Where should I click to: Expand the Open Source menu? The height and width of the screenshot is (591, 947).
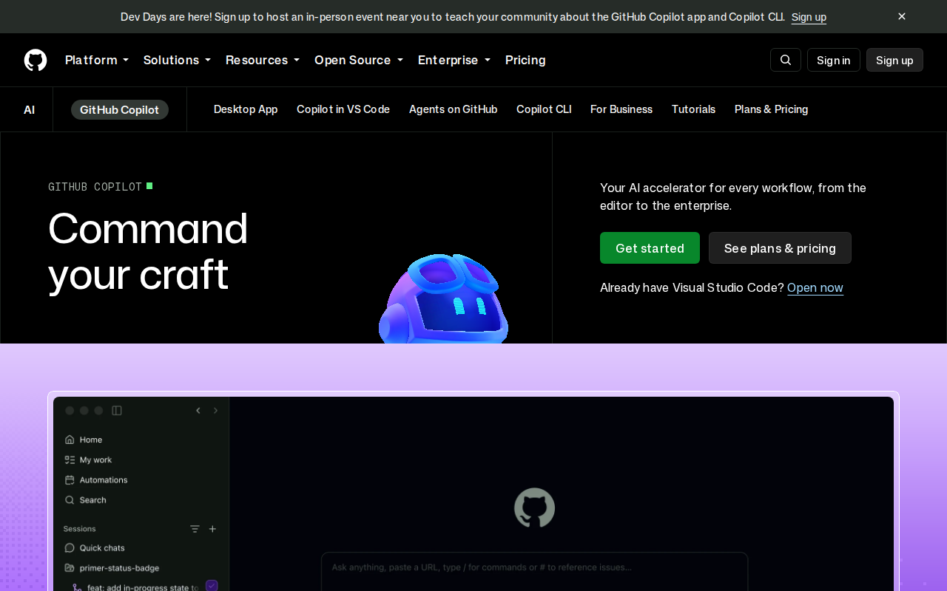359,60
